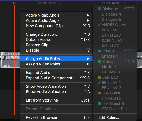Viewport: 142px width, 121px height.
Task: Click the 00:03:20:00 timecode on the ruler
Action: (111, 4)
